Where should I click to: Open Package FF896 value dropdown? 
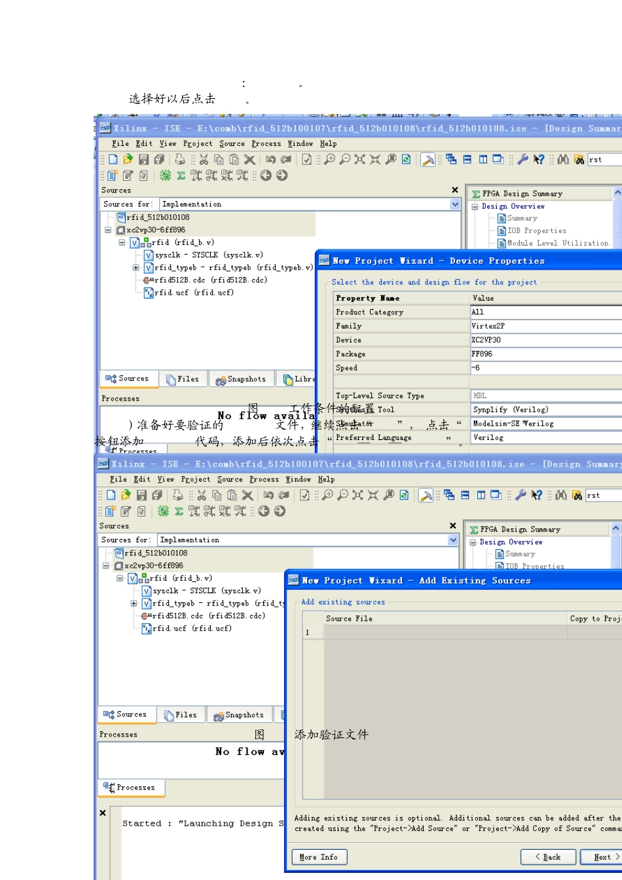pos(546,354)
